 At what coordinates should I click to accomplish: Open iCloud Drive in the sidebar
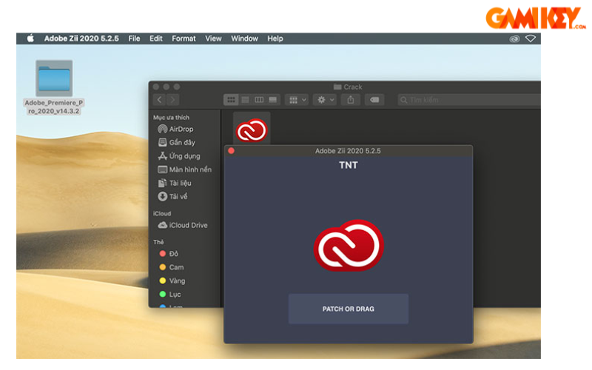pyautogui.click(x=183, y=225)
